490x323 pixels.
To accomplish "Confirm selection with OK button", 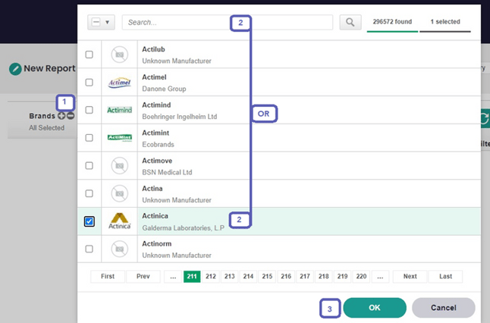I will pos(375,308).
